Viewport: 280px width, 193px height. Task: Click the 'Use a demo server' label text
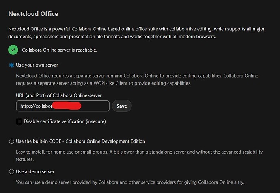[x=35, y=172]
